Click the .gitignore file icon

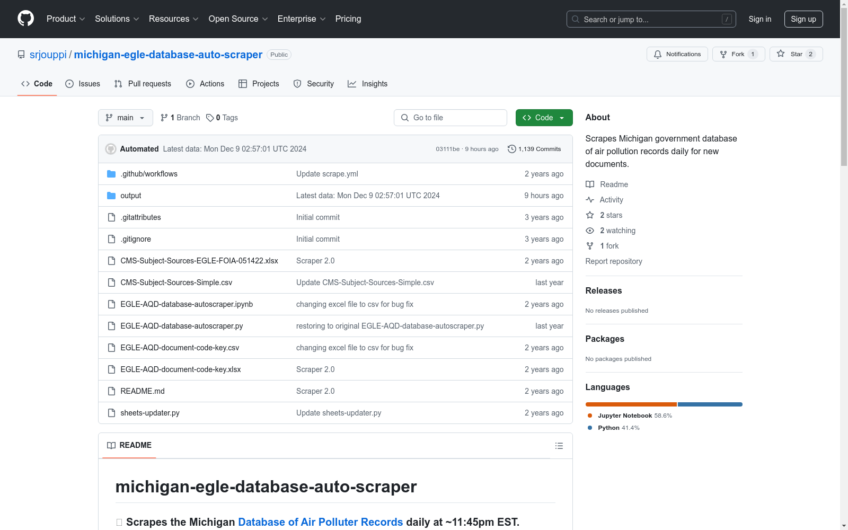(111, 239)
